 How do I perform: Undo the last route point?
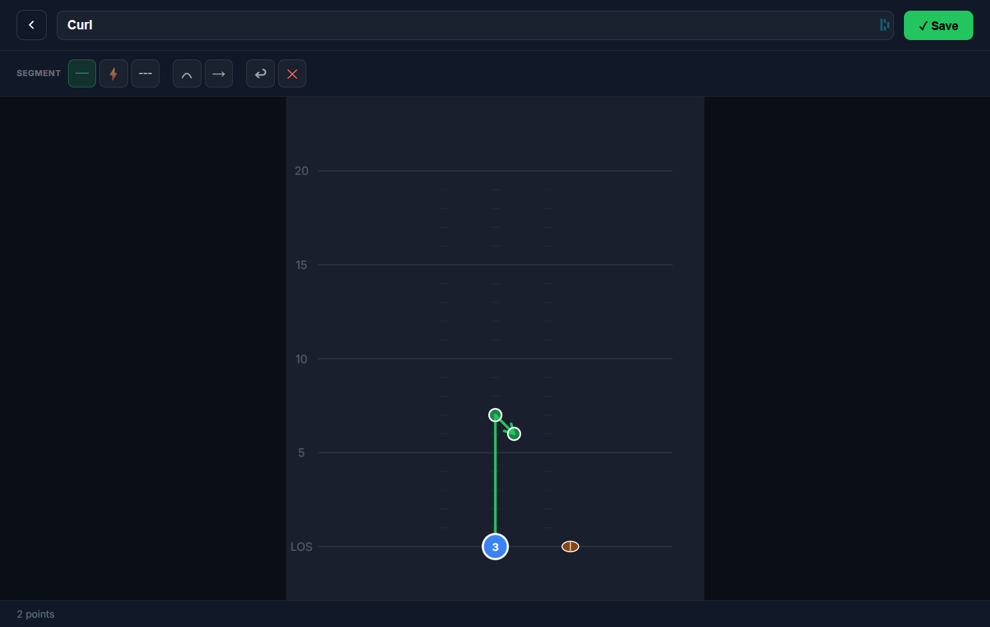click(260, 73)
